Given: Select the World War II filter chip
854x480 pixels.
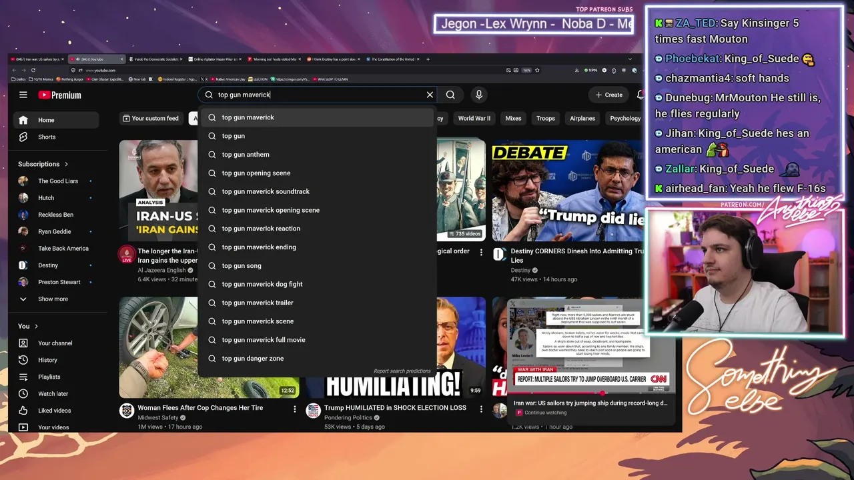Looking at the screenshot, I should (474, 119).
